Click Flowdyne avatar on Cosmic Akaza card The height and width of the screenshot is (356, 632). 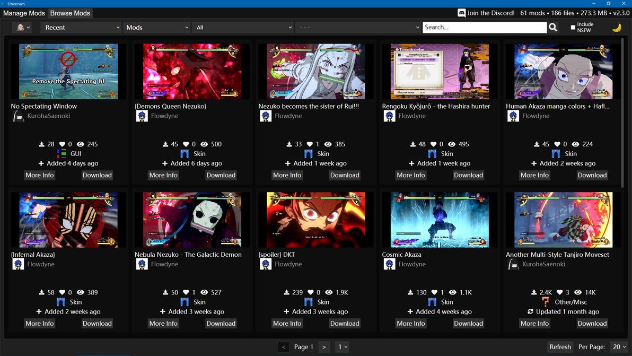(389, 265)
